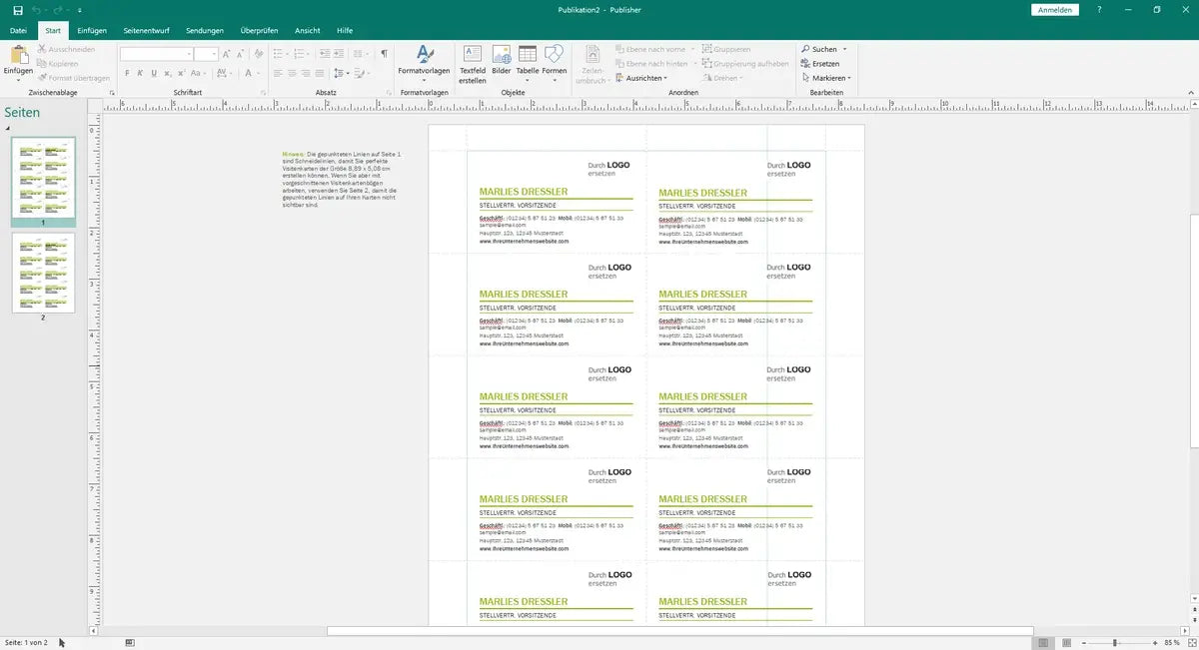
Task: Toggle bold formatting with the F button
Action: 126,73
